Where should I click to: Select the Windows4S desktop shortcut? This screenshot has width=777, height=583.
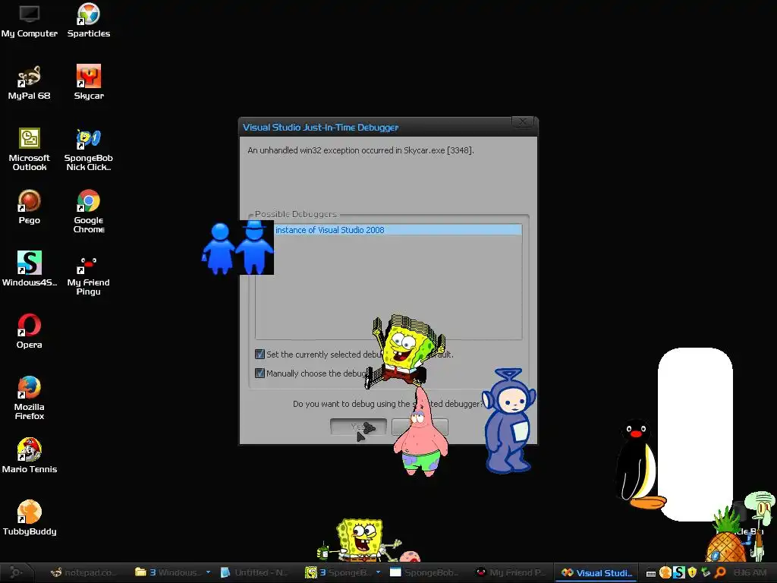[x=30, y=269]
